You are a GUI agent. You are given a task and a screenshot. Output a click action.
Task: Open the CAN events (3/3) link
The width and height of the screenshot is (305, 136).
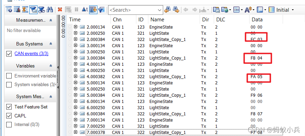click(x=32, y=53)
